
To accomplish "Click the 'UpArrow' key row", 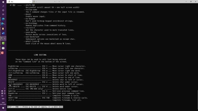I will pyautogui.click(x=46, y=91).
